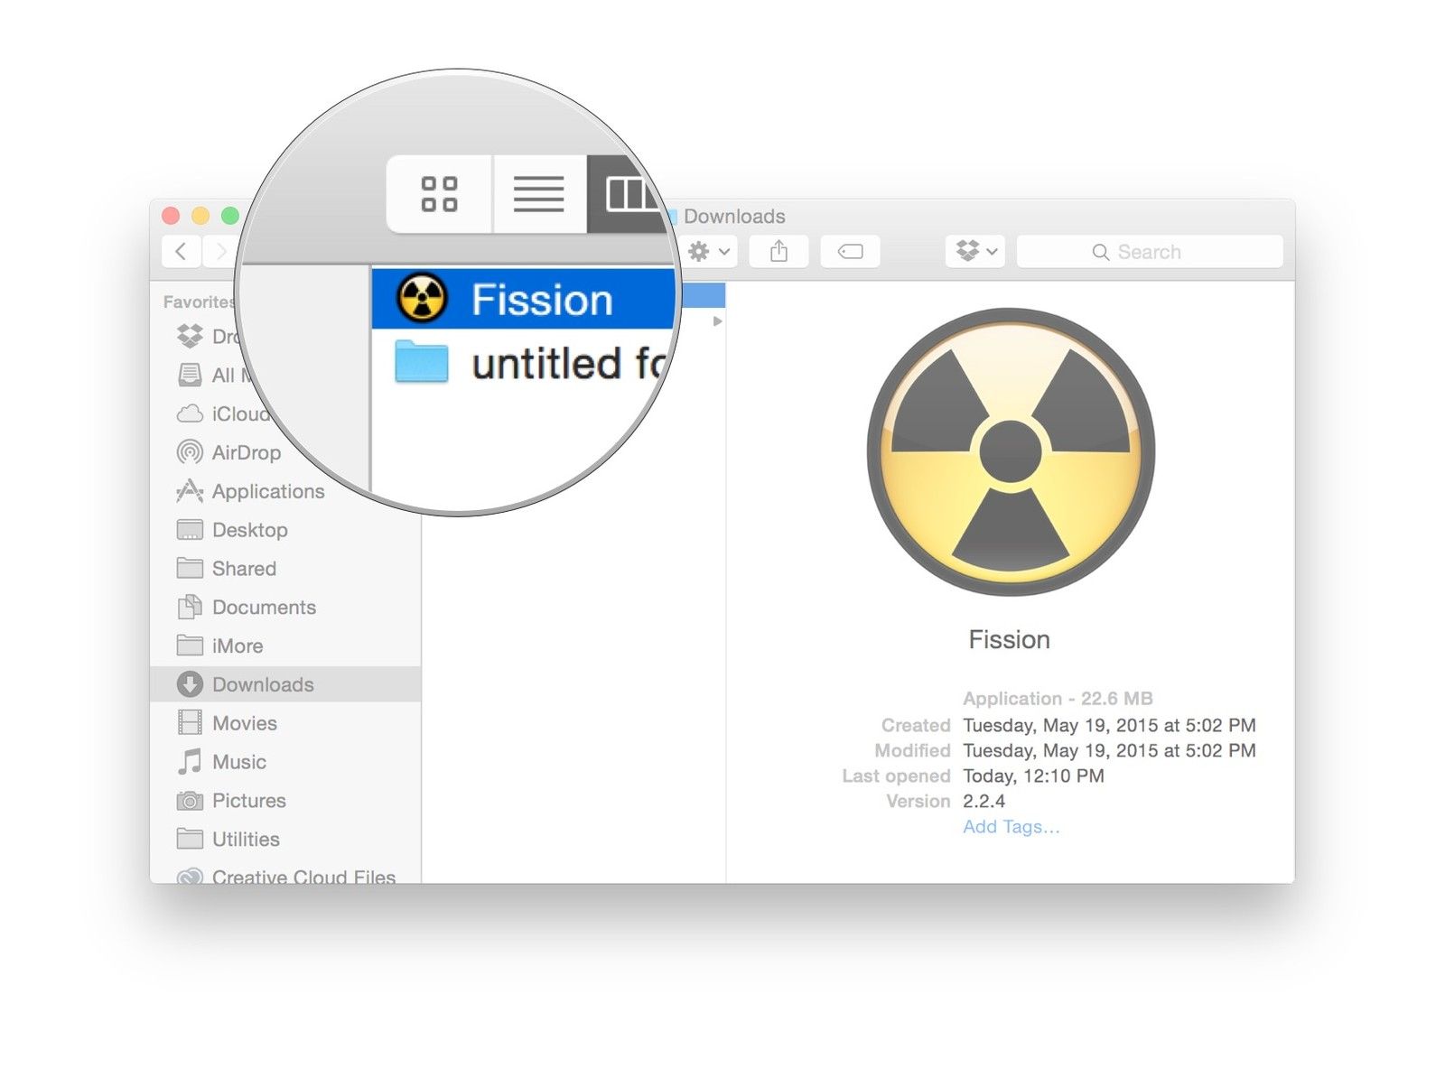Open Documents folder in sidebar
This screenshot has width=1445, height=1068.
tap(264, 608)
